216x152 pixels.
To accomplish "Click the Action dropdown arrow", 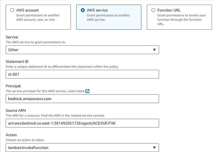I will click(154, 148).
